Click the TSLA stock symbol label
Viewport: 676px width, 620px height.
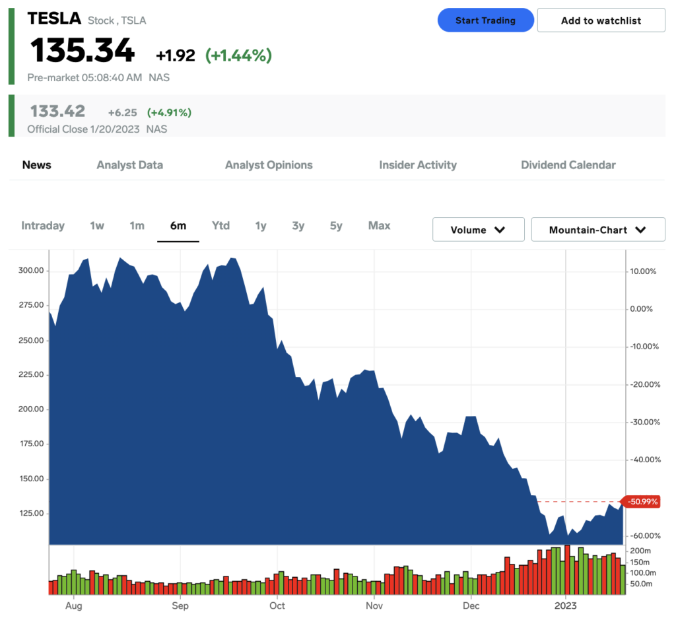click(133, 20)
